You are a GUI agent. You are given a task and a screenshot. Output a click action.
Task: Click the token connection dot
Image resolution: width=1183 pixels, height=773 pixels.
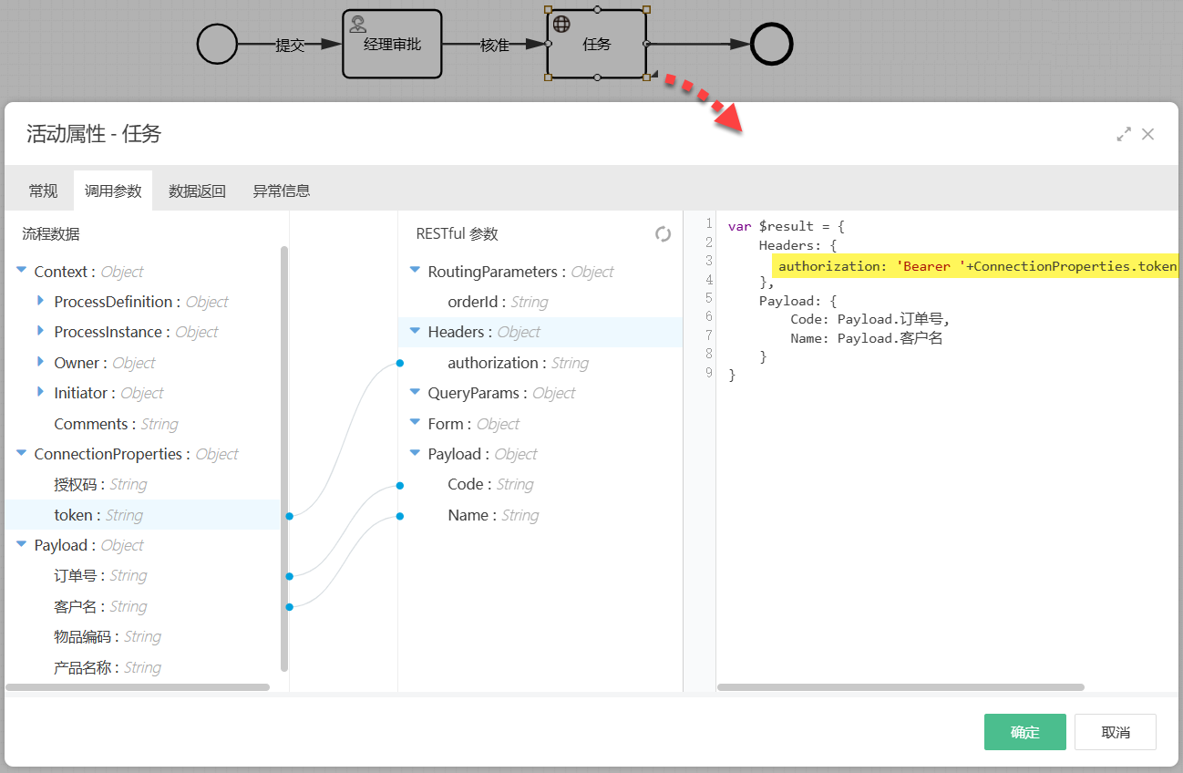click(289, 516)
